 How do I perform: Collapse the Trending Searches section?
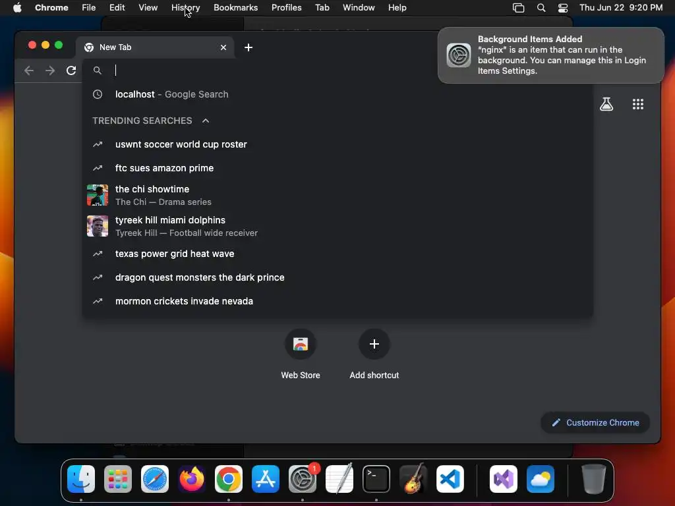click(206, 121)
